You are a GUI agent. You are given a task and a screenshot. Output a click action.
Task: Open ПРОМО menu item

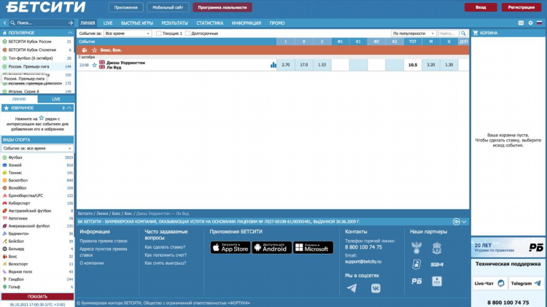(x=277, y=23)
